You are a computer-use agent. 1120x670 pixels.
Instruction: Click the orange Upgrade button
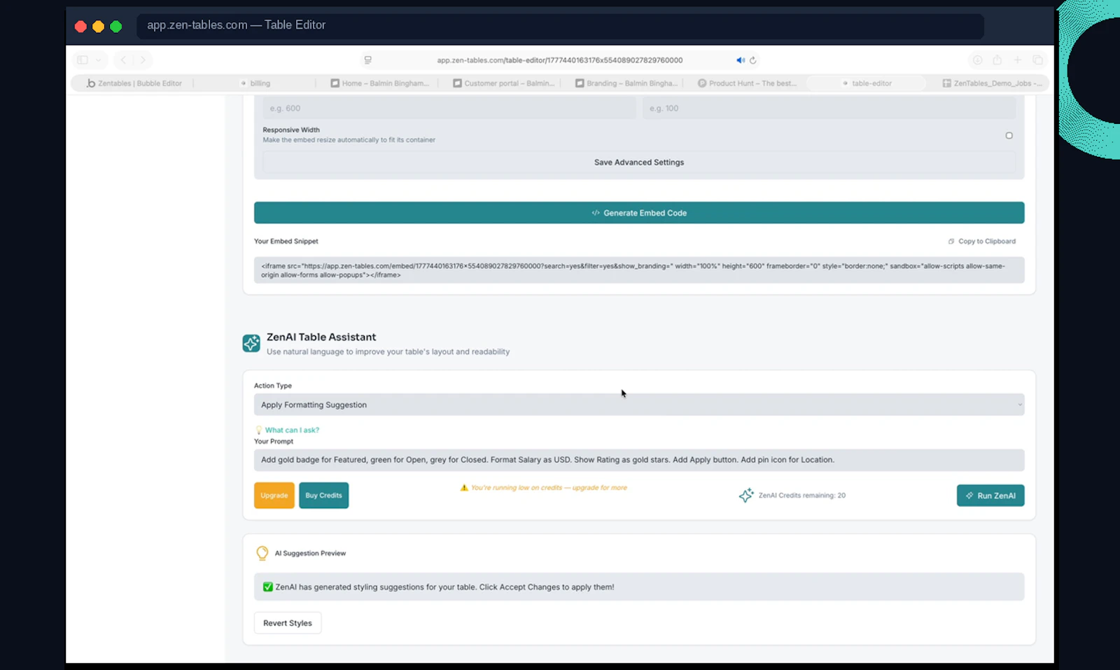coord(274,496)
